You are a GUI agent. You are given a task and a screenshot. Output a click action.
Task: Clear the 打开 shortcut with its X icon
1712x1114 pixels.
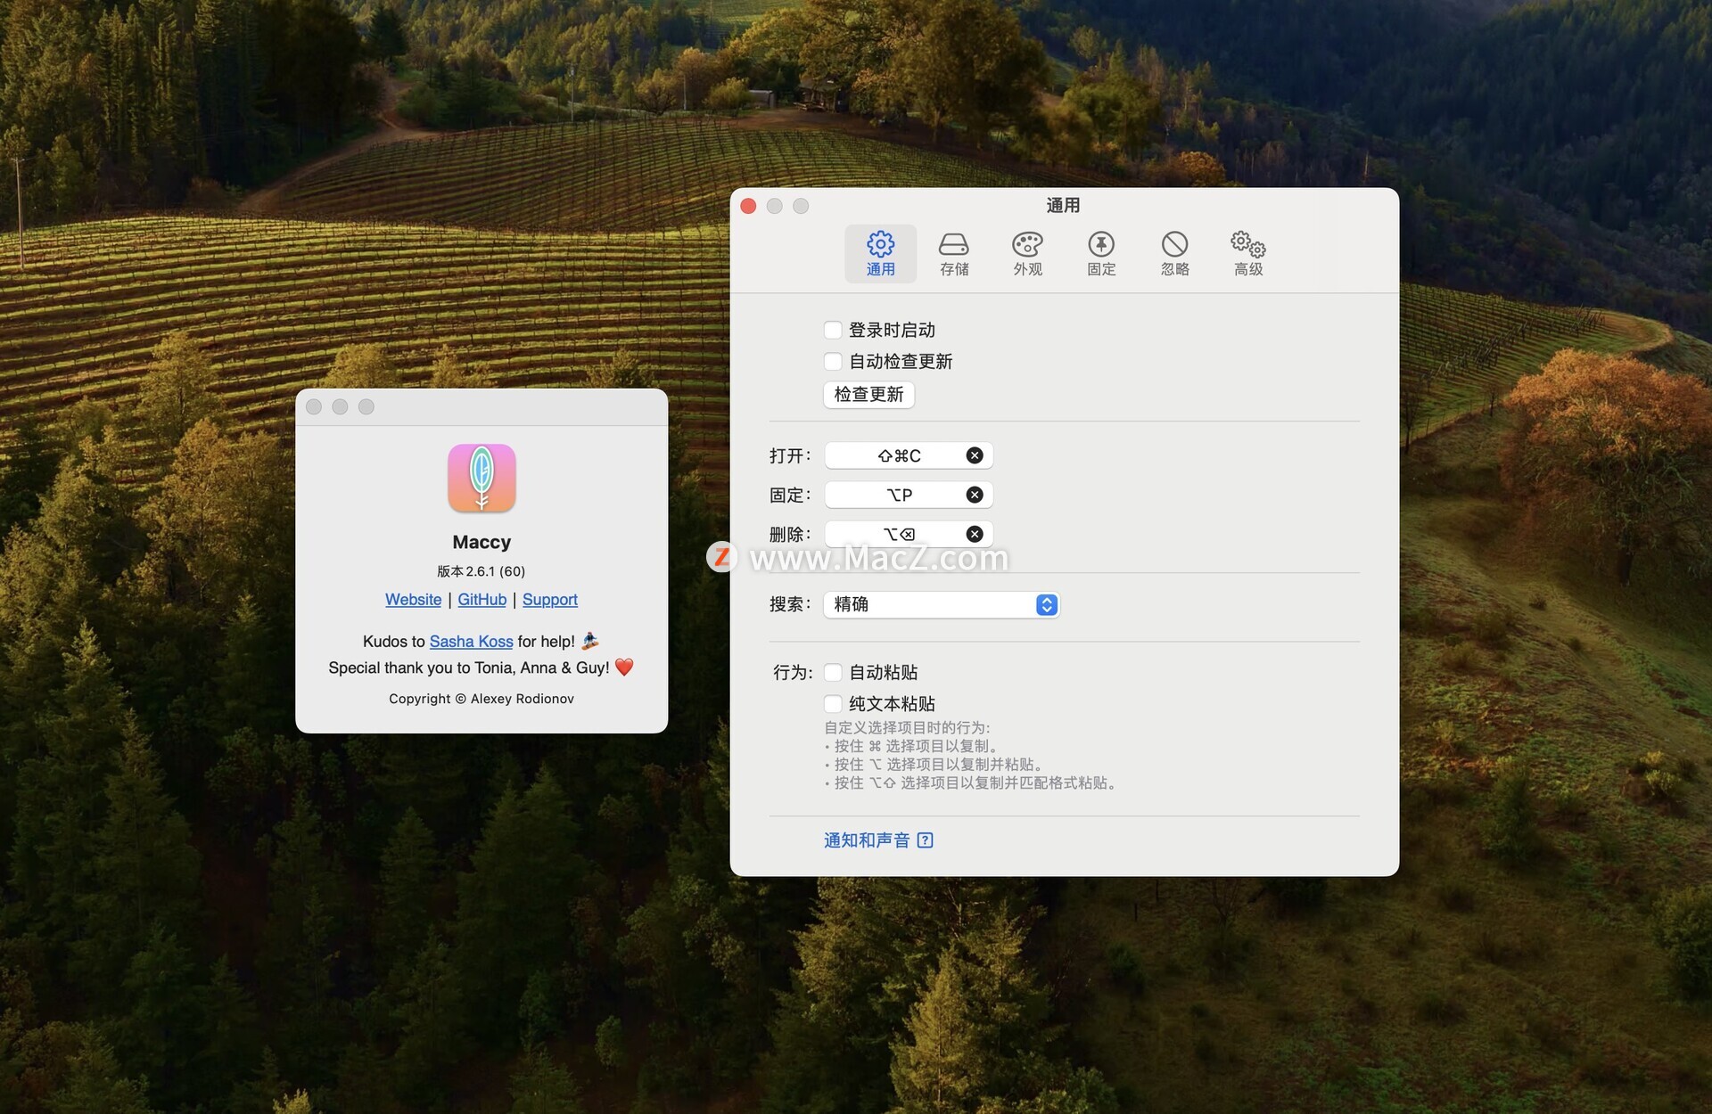[975, 455]
